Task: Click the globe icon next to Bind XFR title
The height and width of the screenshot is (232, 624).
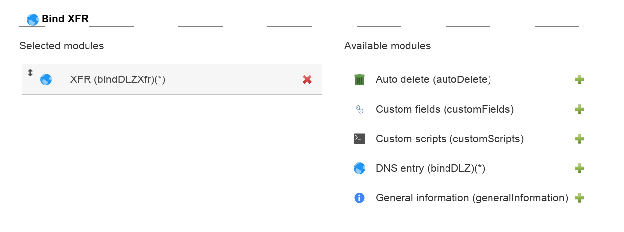Action: point(33,19)
